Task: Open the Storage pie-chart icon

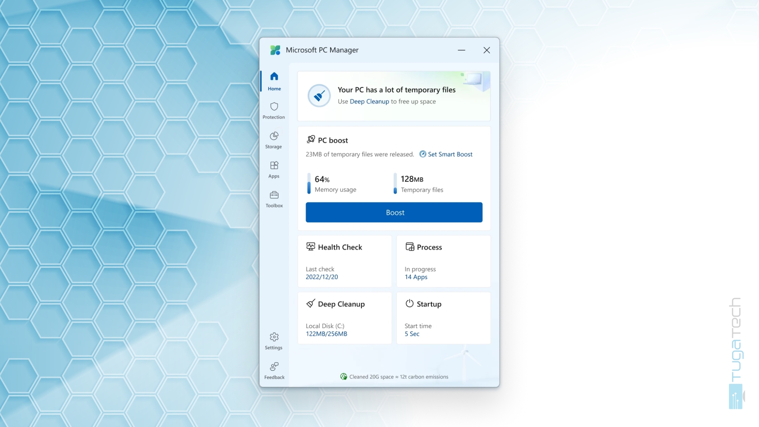Action: tap(274, 136)
